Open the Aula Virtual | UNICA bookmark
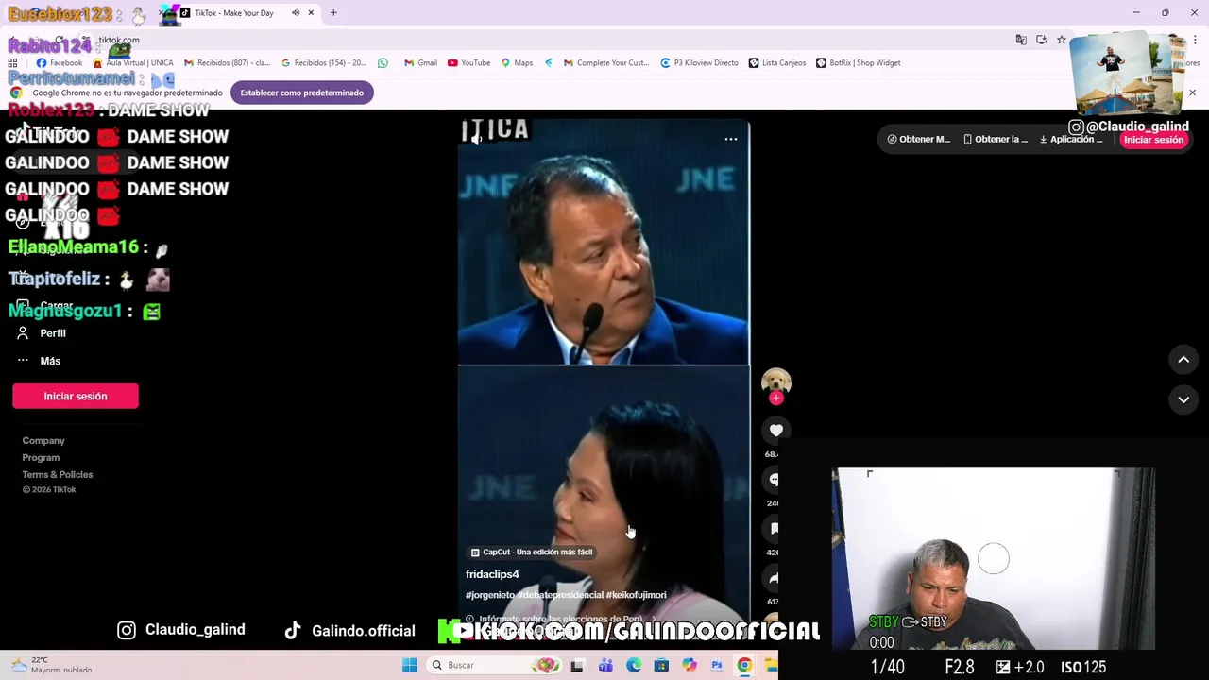 pyautogui.click(x=133, y=63)
